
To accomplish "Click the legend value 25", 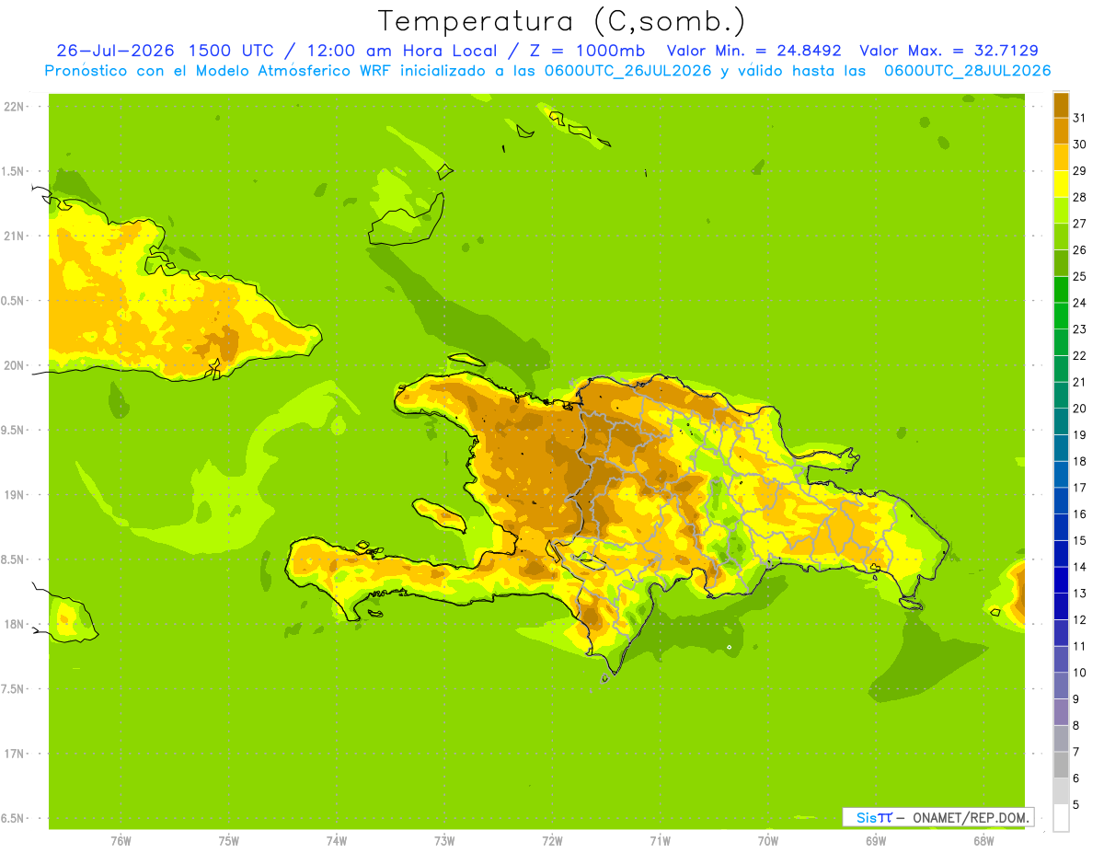I will click(1079, 276).
